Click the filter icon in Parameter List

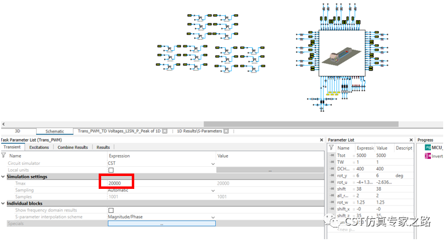(331, 147)
